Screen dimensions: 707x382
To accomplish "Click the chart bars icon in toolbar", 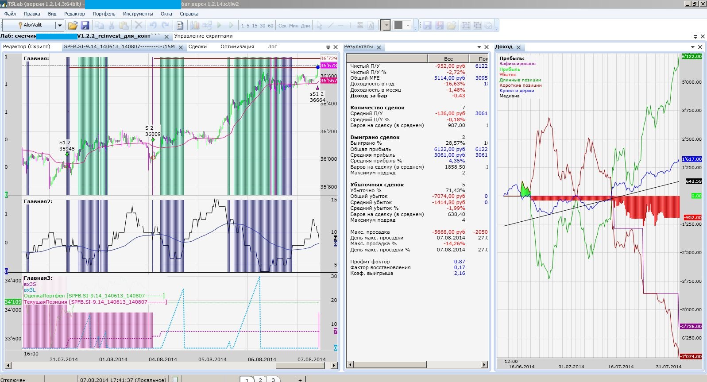I will pos(195,25).
